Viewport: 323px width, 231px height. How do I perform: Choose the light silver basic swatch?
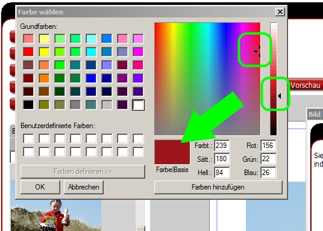[x=107, y=105]
